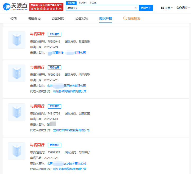Open trademark thumbnail for registration 75997562
This screenshot has height=174, width=191.
point(17,151)
